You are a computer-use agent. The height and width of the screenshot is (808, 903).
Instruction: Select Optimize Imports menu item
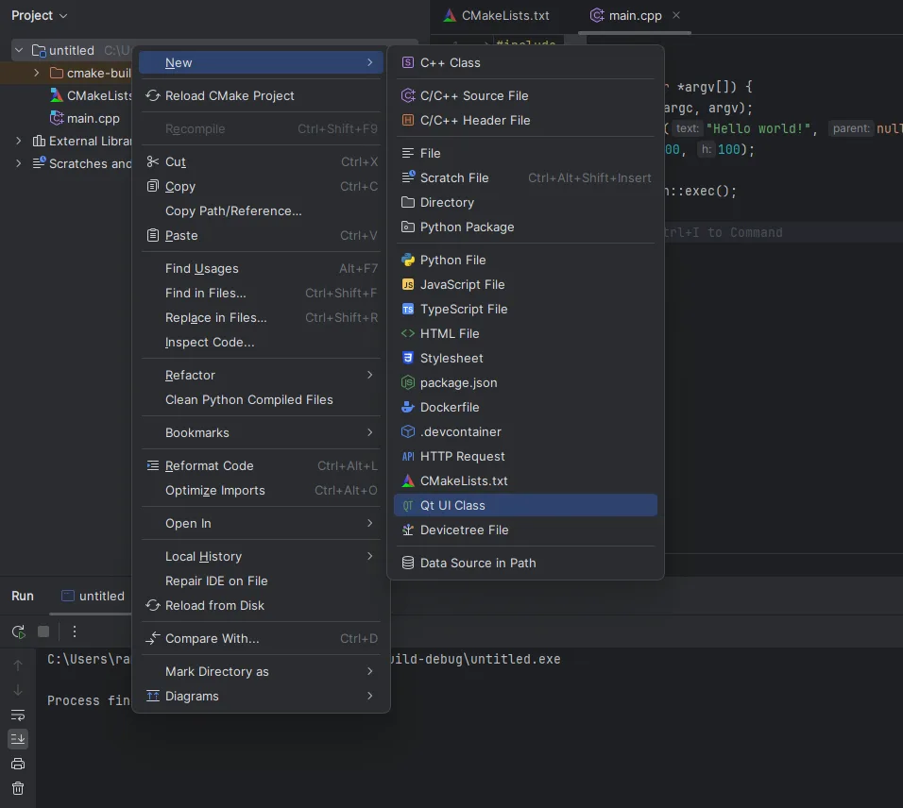(x=261, y=490)
